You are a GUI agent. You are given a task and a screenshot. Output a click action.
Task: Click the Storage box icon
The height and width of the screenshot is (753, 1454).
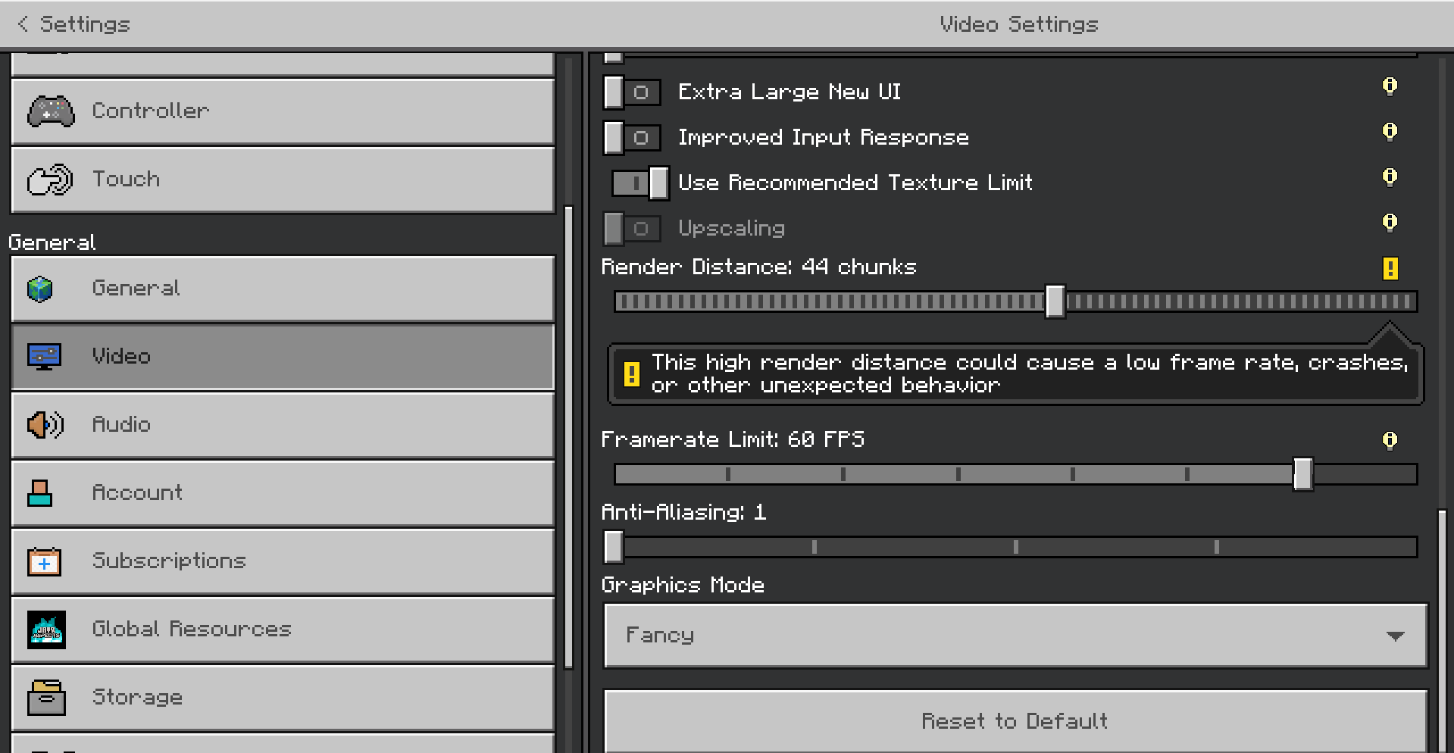46,698
